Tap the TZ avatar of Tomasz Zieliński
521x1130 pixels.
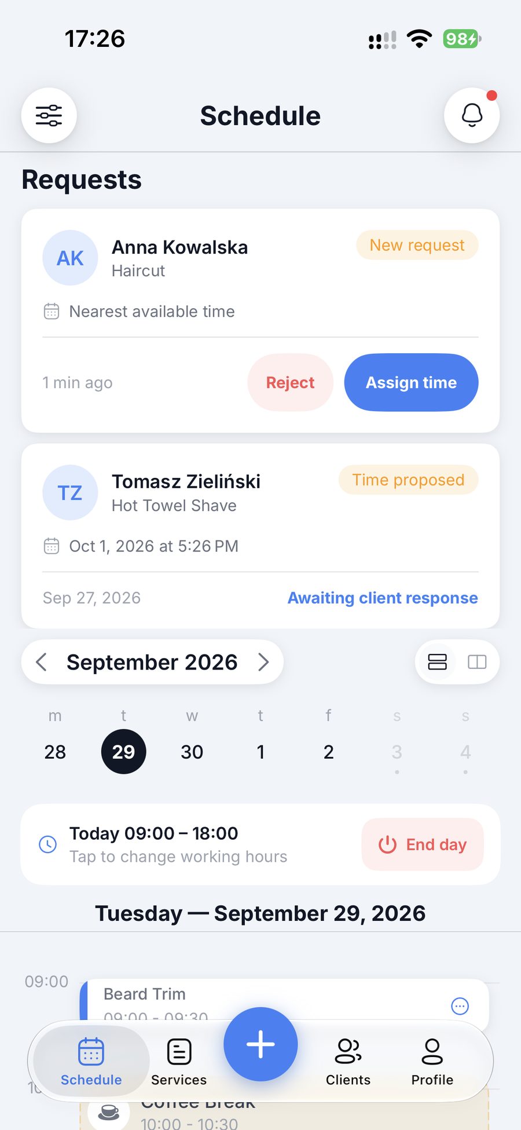coord(70,492)
